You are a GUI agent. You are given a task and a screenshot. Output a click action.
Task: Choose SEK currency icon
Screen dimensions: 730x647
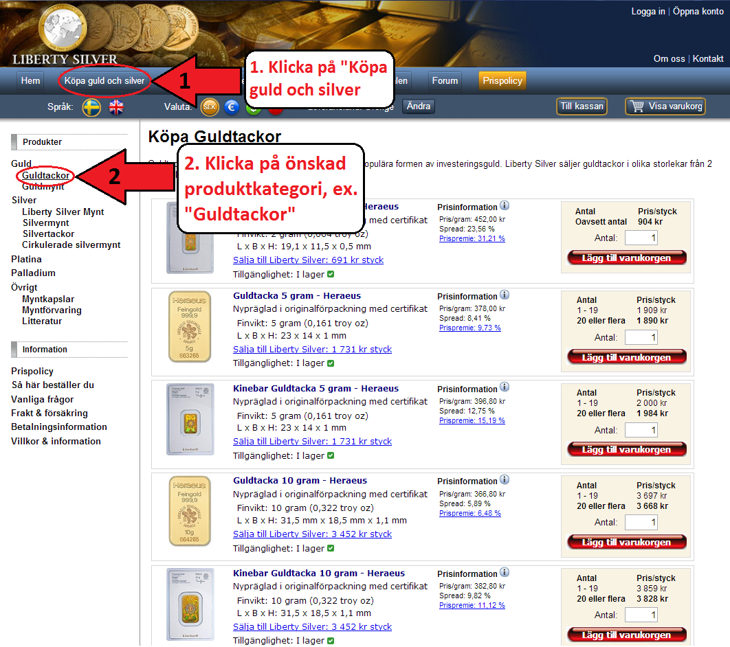click(210, 107)
